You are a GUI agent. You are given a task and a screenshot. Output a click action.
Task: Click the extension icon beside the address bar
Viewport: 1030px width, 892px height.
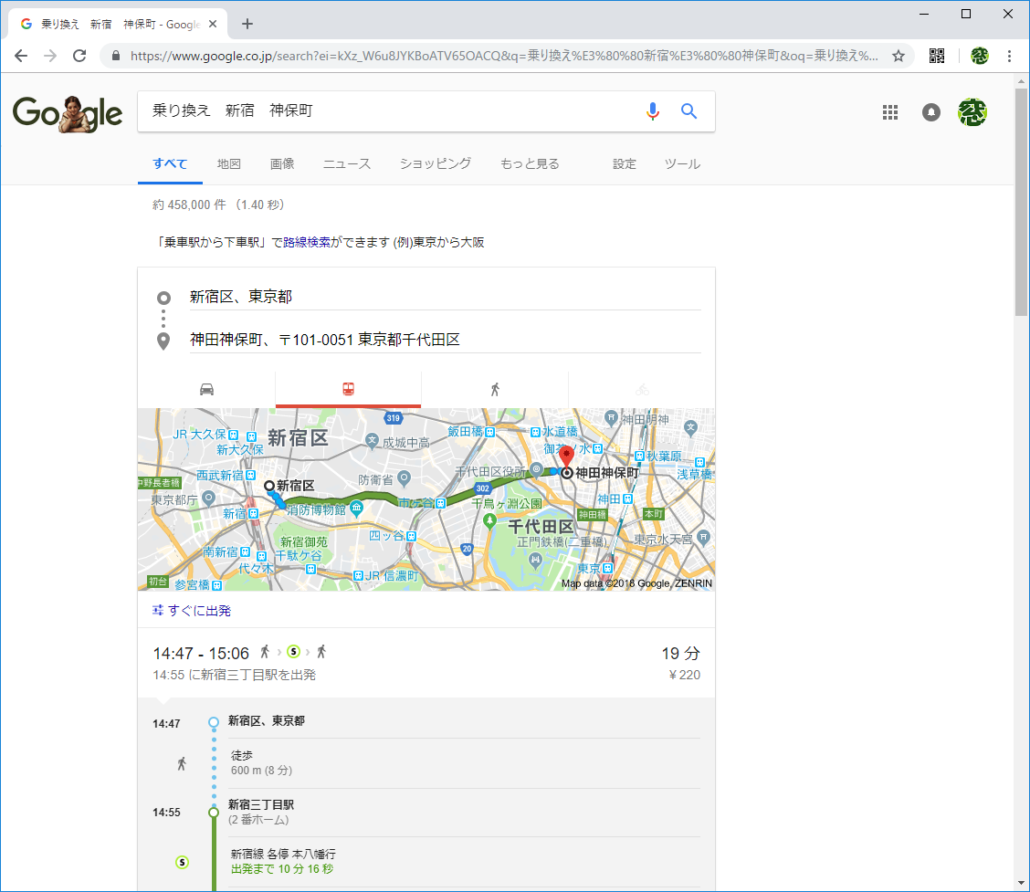[x=936, y=56]
